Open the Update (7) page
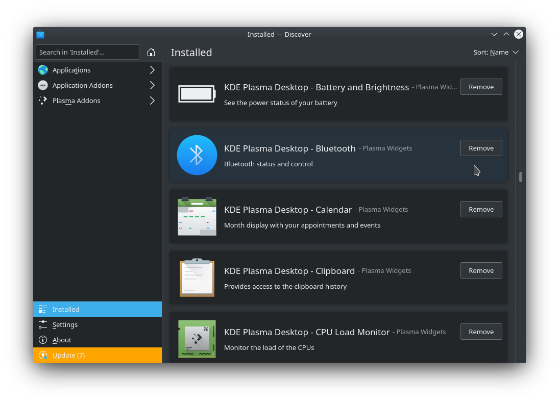The height and width of the screenshot is (402, 559). point(98,355)
